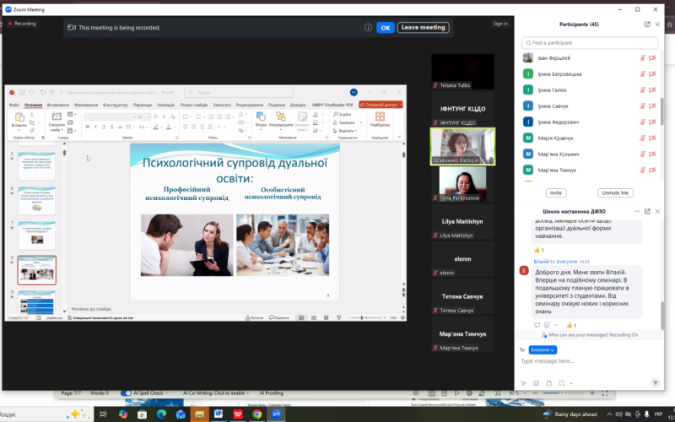Image resolution: width=675 pixels, height=422 pixels.
Task: Open Microsoft Store from the taskbar
Action: click(x=142, y=414)
